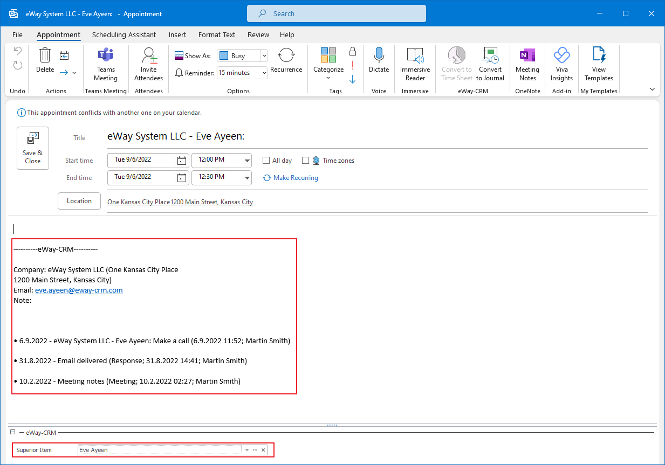
Task: Click the Kansas City location text
Action: point(180,202)
